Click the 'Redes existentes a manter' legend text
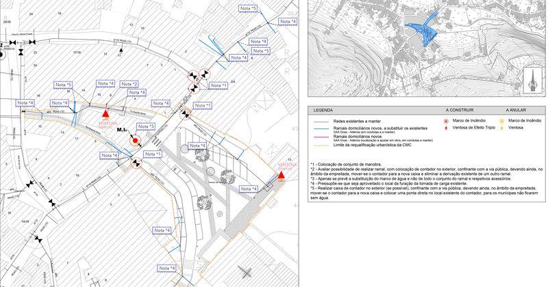Screen dimensions: 548x287 pos(356,122)
